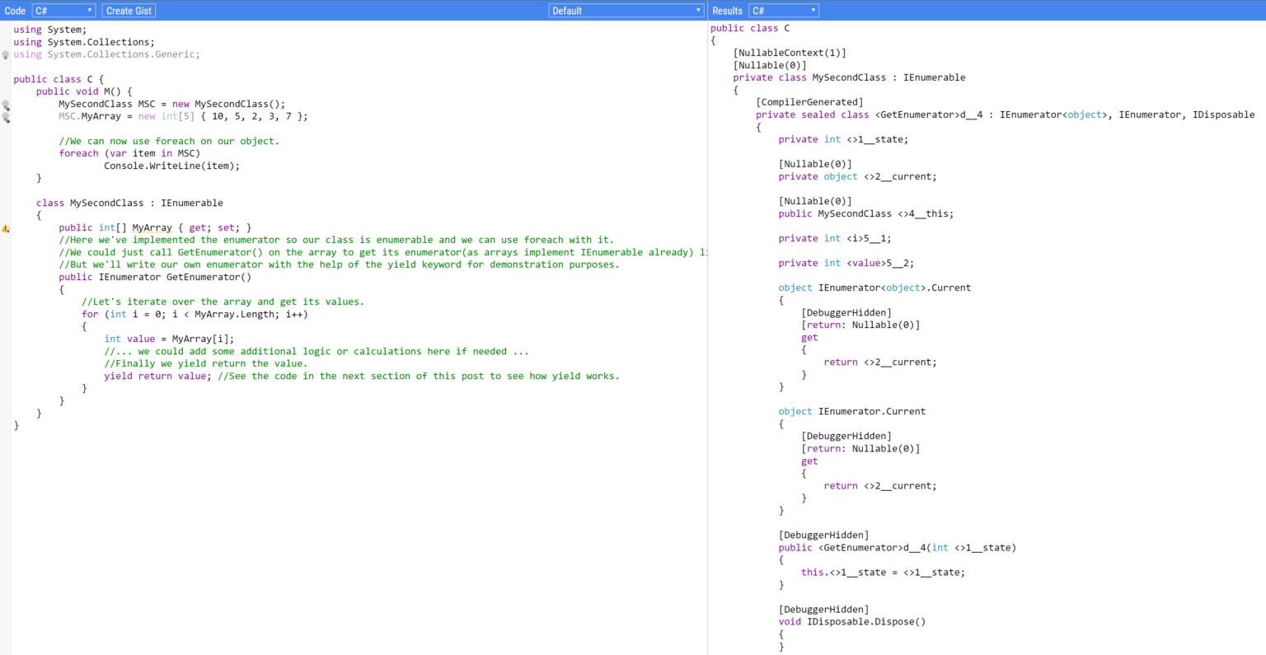This screenshot has height=655, width=1266.
Task: Click the Create Gist button
Action: click(128, 10)
